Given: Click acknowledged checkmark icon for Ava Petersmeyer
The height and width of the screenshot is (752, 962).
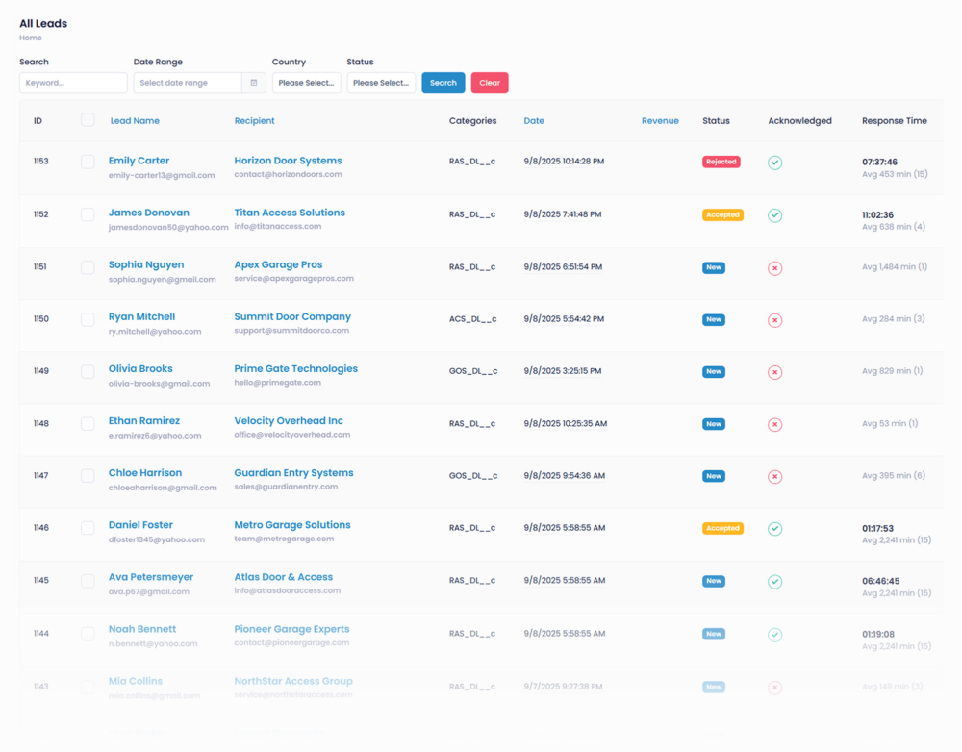Looking at the screenshot, I should (774, 582).
